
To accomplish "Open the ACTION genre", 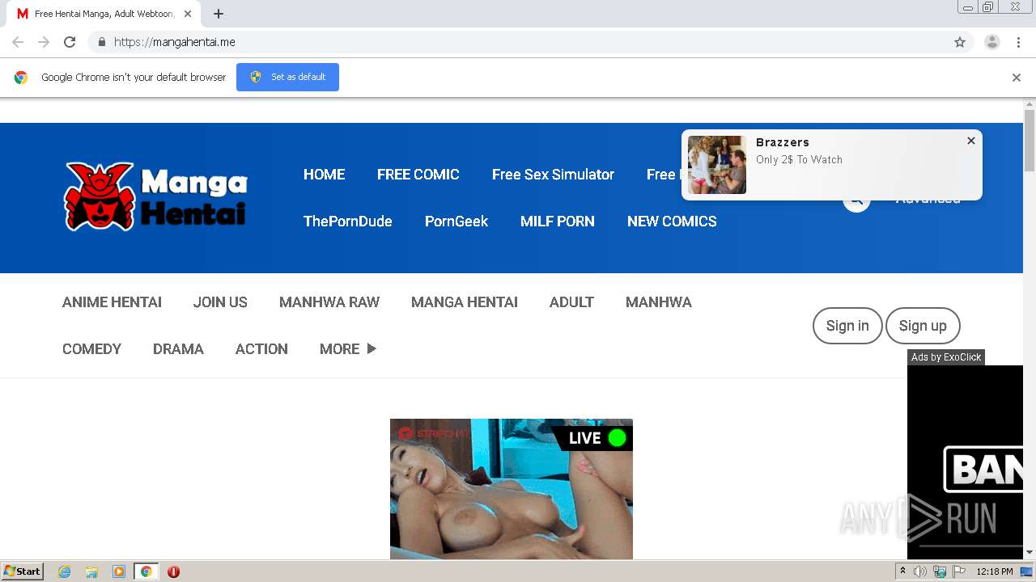I will [x=261, y=349].
